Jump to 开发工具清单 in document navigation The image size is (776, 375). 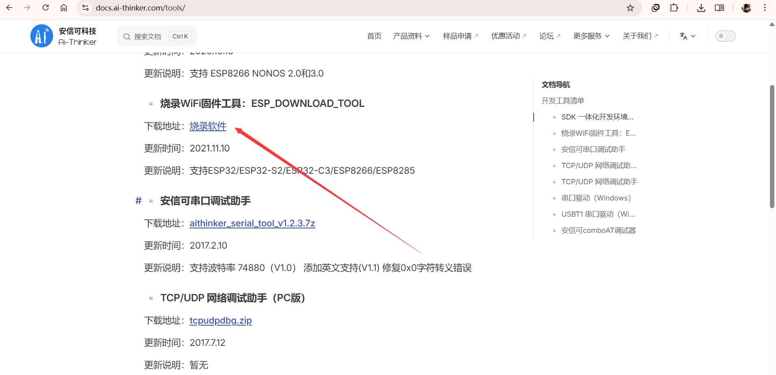click(563, 101)
